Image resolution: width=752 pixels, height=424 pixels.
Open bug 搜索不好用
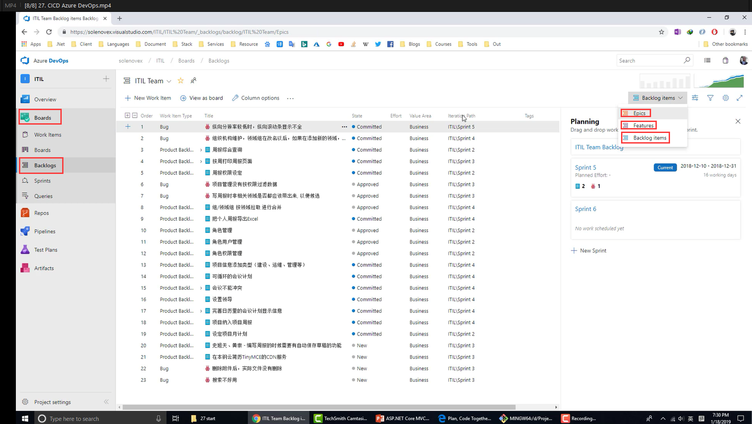click(x=224, y=380)
